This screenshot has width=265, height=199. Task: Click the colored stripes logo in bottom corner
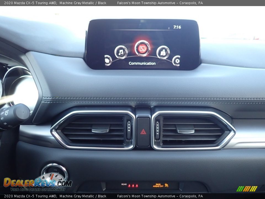point(247,189)
